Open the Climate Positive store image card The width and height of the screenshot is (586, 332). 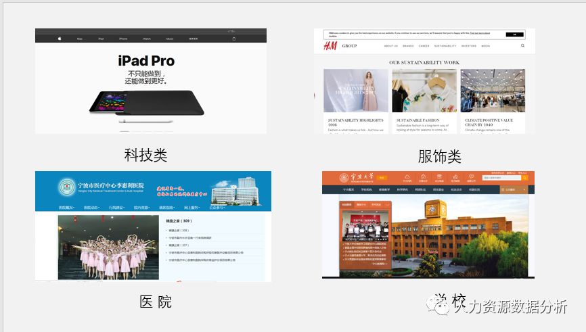coord(493,91)
